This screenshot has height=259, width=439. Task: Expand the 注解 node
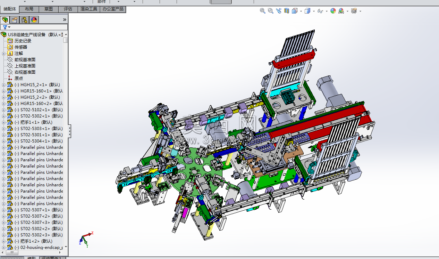[3, 54]
